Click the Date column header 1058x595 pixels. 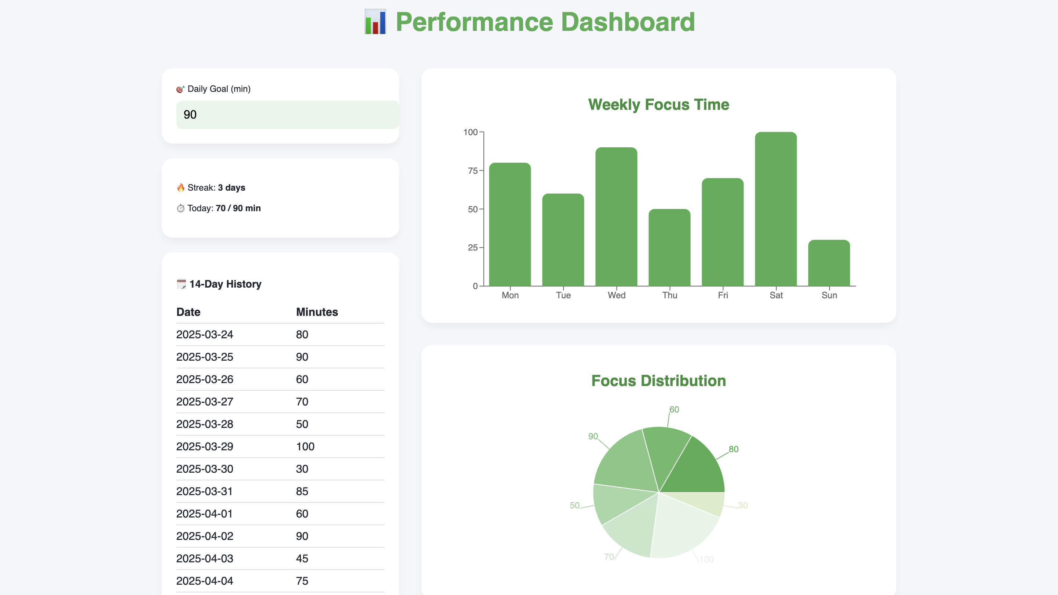188,312
